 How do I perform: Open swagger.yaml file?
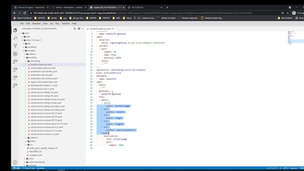tap(36, 155)
